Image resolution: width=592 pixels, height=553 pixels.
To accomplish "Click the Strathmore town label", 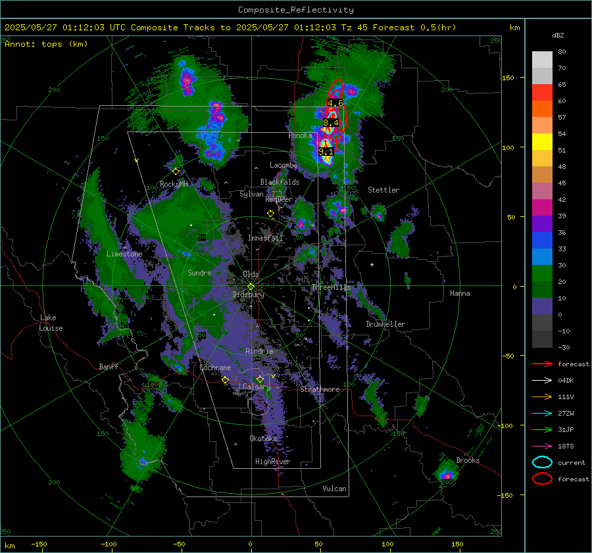I will coord(320,389).
